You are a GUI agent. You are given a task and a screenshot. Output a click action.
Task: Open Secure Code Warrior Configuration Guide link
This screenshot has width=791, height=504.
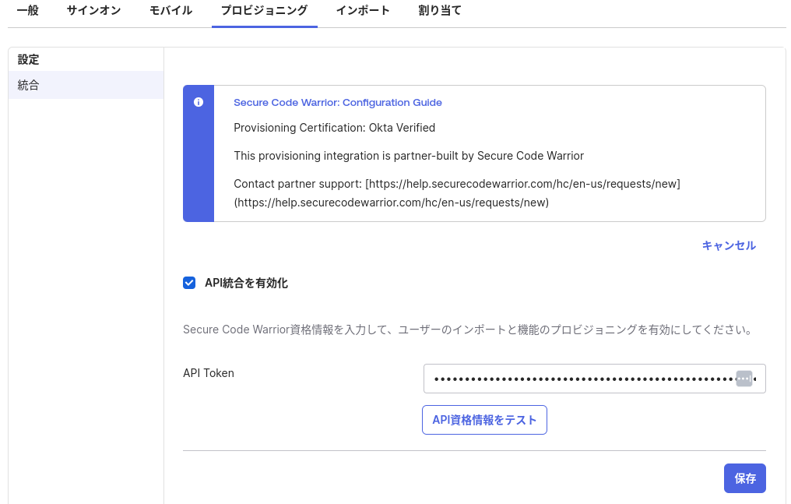pos(337,102)
